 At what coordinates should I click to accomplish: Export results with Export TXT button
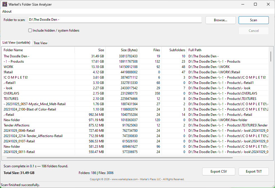pyautogui.click(x=254, y=171)
